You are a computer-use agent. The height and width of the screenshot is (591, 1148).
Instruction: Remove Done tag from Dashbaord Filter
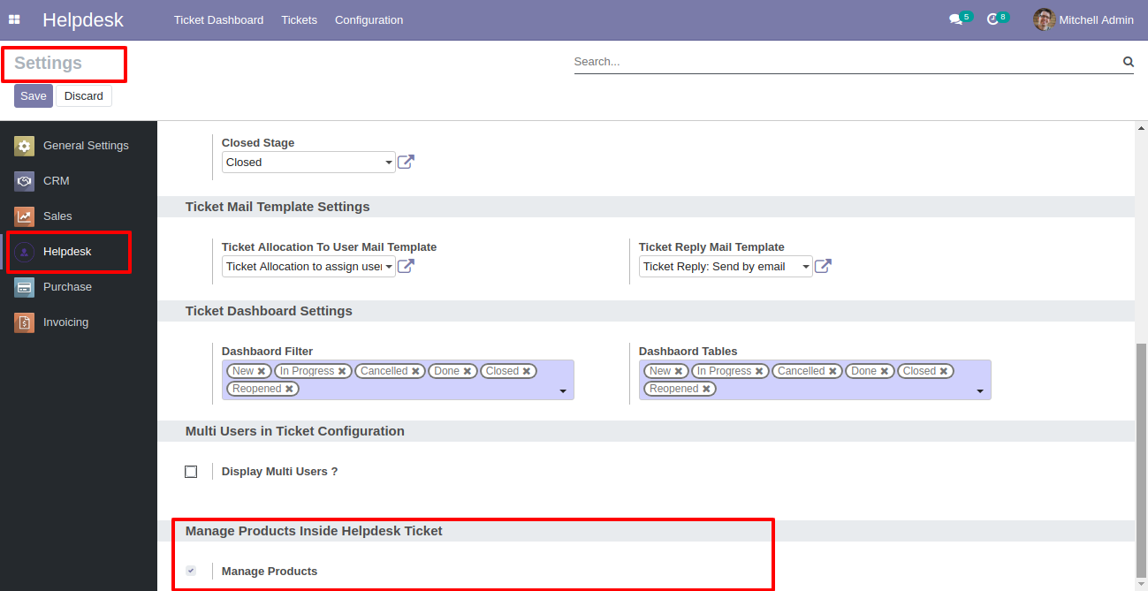point(468,371)
